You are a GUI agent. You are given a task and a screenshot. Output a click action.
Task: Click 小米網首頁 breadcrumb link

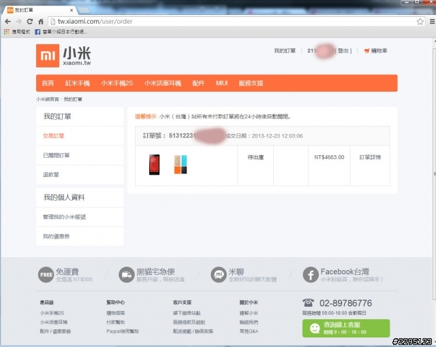47,99
